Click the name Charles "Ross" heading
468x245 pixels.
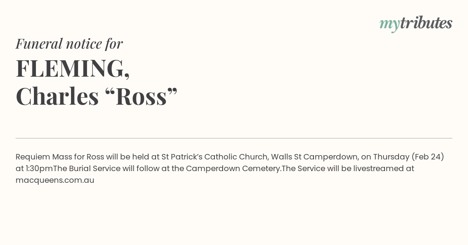(x=96, y=96)
